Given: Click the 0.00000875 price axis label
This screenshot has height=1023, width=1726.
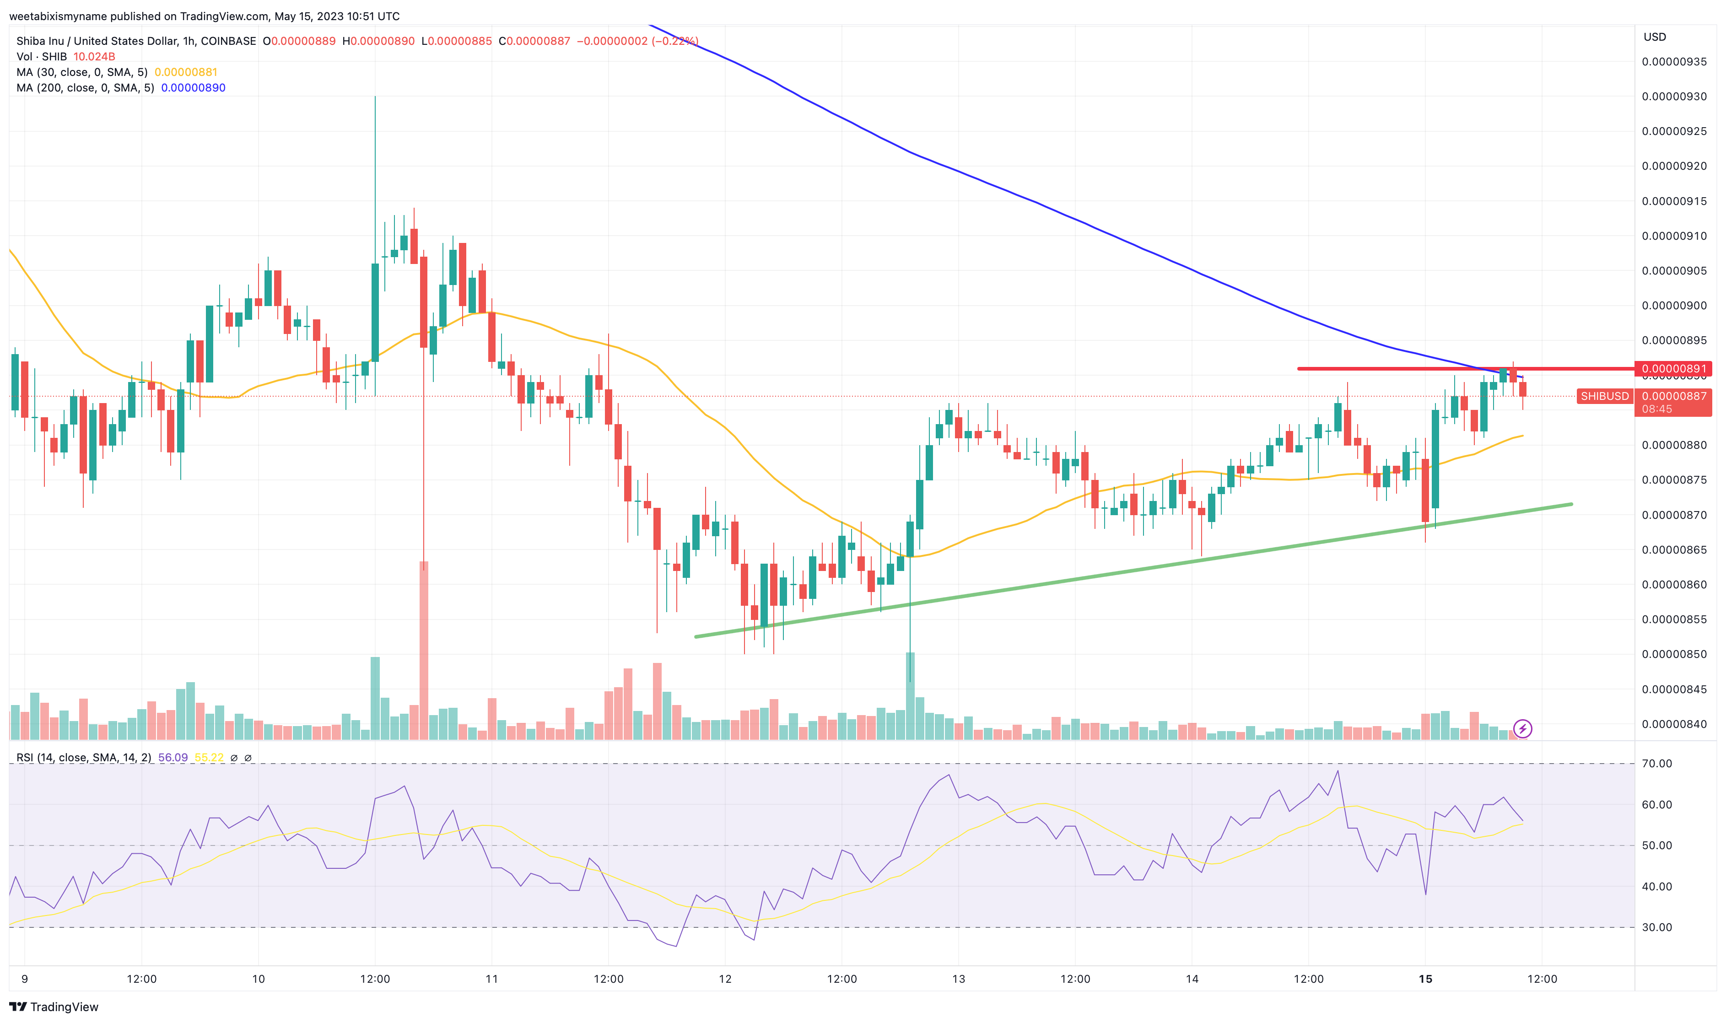Looking at the screenshot, I should (x=1674, y=479).
